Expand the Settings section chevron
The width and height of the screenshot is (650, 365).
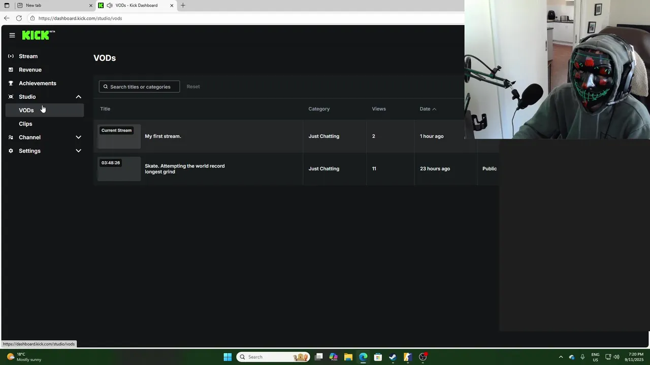coord(78,151)
